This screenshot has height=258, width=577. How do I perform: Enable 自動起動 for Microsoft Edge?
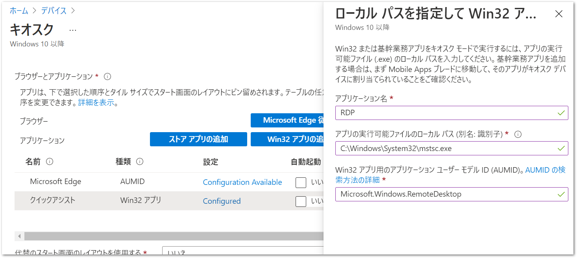(301, 182)
